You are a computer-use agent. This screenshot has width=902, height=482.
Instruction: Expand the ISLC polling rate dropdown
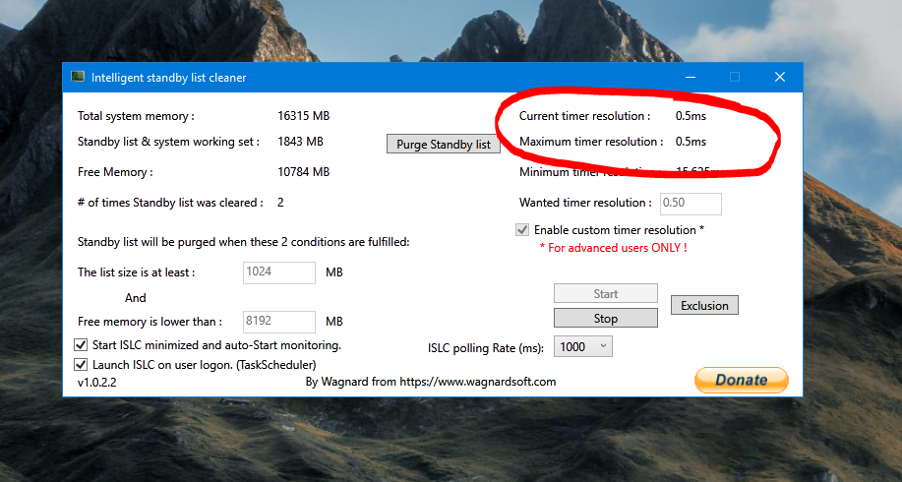click(x=584, y=346)
